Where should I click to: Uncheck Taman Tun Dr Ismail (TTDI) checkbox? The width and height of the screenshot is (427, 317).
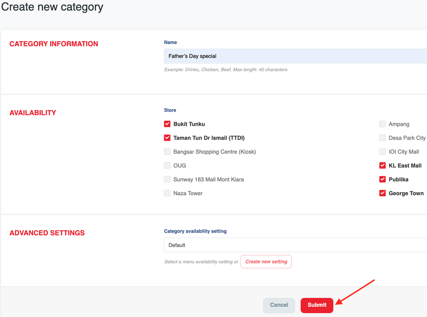167,138
